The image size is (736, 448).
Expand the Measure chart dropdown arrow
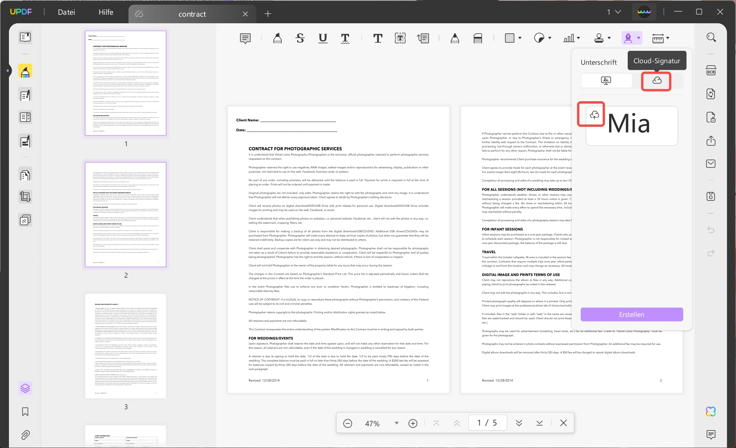(578, 38)
